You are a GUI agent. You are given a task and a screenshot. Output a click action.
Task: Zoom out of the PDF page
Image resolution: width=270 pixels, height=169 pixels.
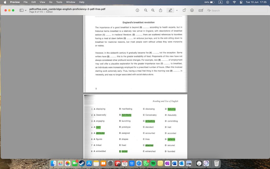click(x=146, y=10)
